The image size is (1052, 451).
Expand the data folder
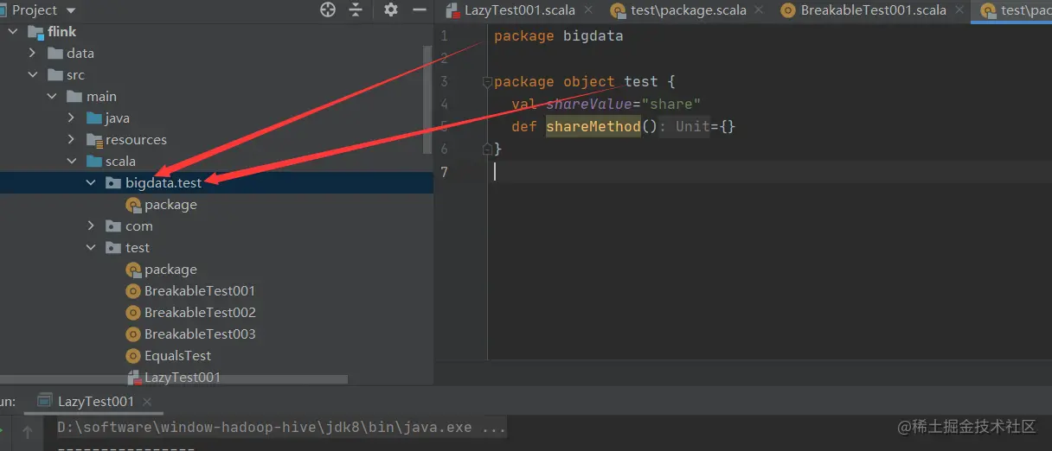tap(33, 53)
